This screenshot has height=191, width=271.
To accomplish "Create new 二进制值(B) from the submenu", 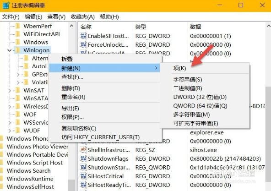I will [x=205, y=88].
